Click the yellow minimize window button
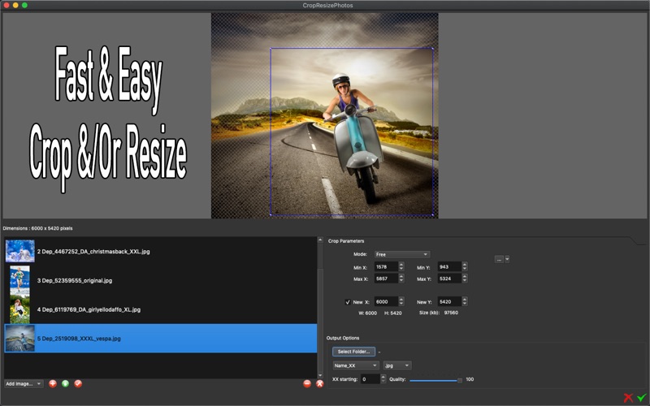 click(15, 5)
